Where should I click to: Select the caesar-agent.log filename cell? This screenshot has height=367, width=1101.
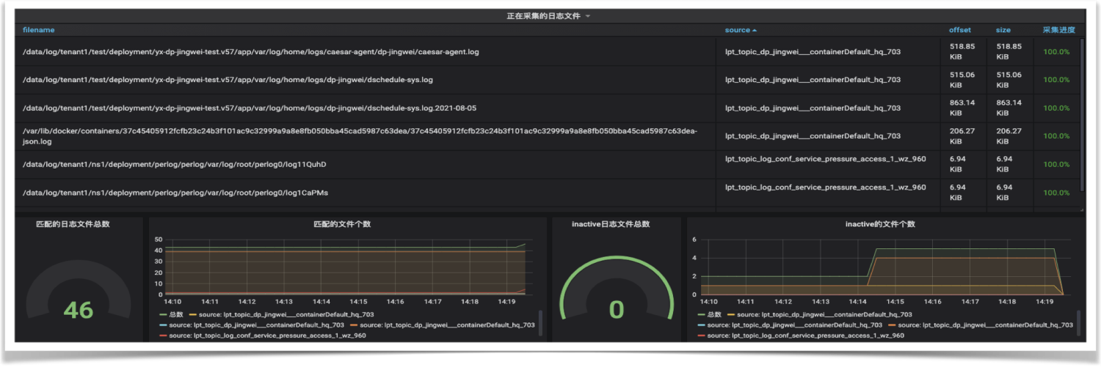click(x=366, y=52)
